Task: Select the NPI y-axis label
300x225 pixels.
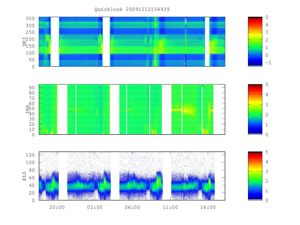Action: 25,42
